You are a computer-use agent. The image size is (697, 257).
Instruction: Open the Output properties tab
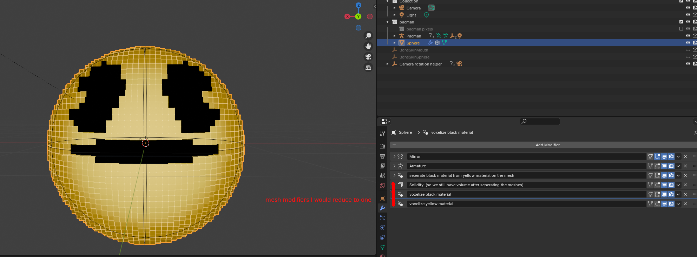coord(382,156)
